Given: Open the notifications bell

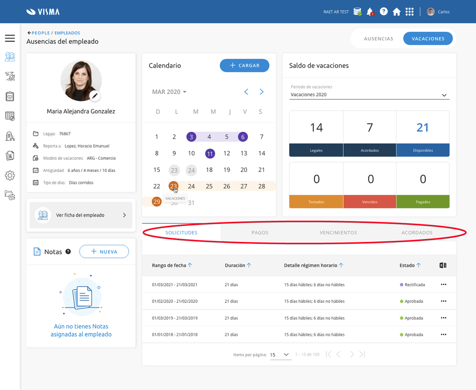Looking at the screenshot, I should (370, 12).
